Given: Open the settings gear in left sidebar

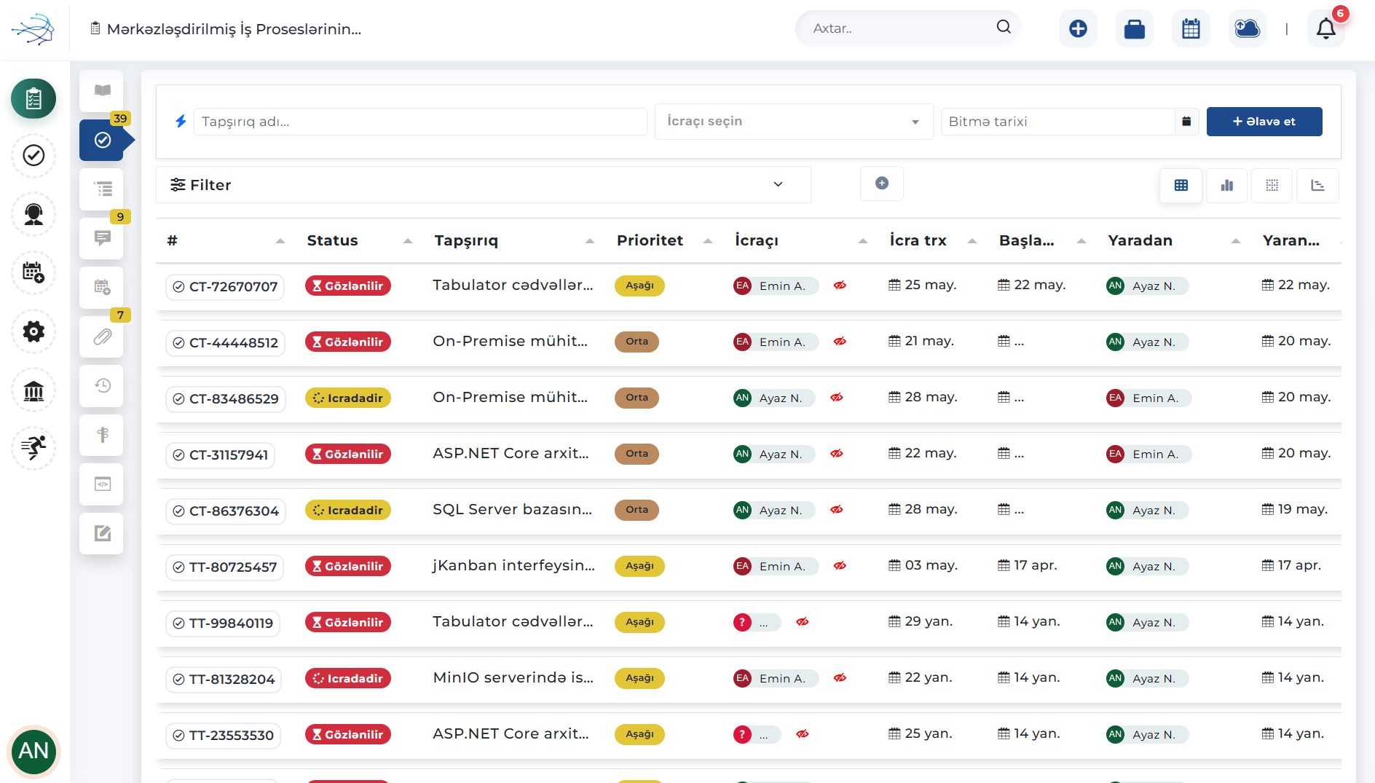Looking at the screenshot, I should (x=34, y=332).
